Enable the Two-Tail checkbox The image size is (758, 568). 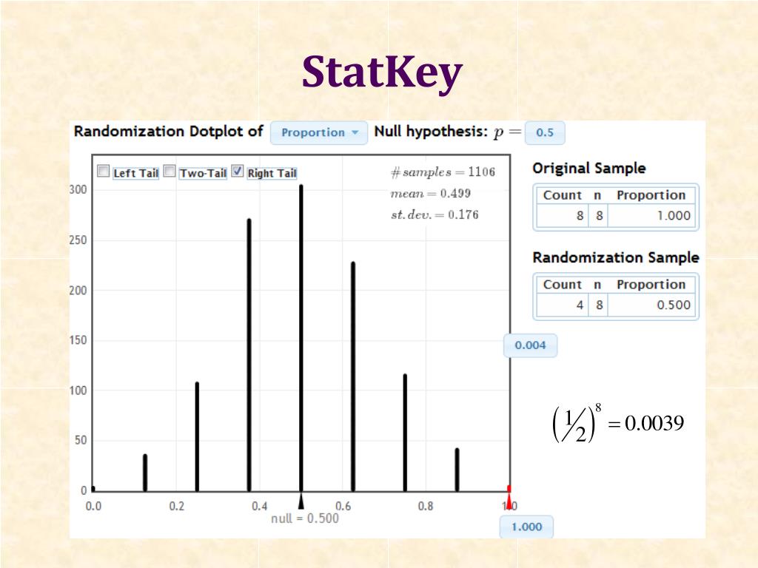(x=170, y=172)
